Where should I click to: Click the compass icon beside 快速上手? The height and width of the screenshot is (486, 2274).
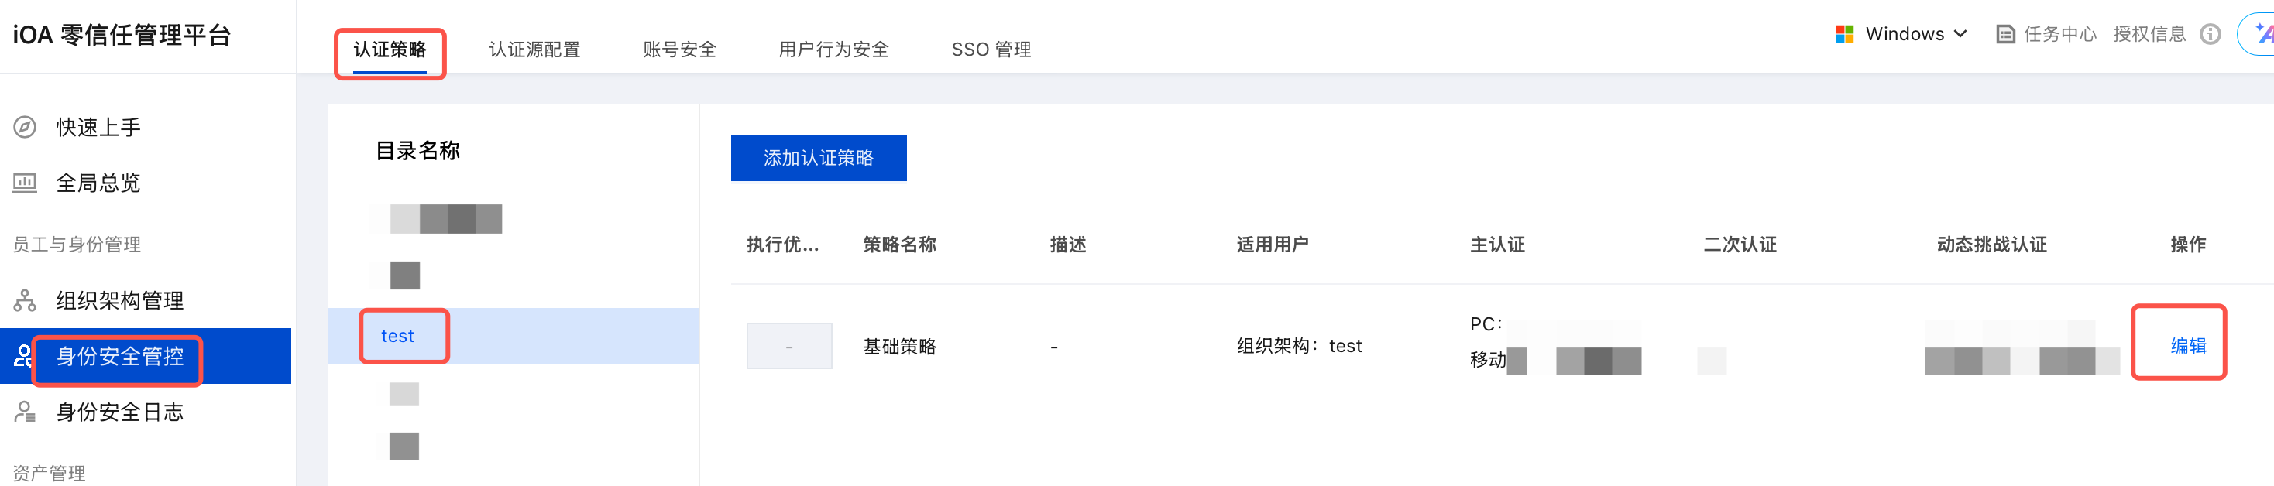25,127
